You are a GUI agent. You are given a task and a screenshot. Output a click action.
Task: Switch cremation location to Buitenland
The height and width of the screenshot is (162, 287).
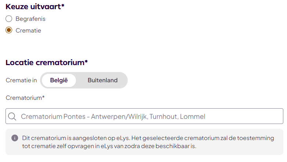pyautogui.click(x=102, y=80)
